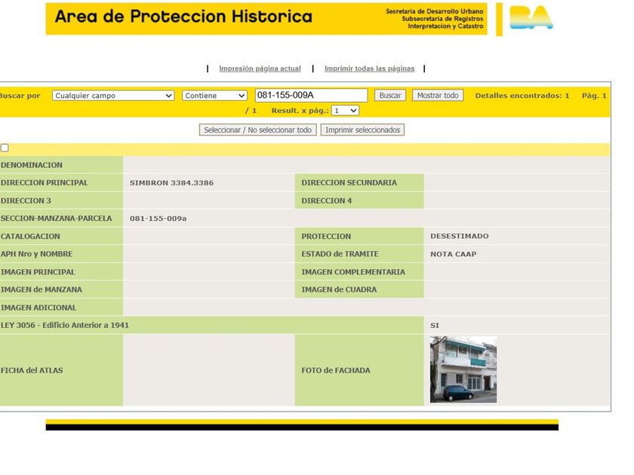634x475 pixels.
Task: Focus the search text field with 081-155-009A
Action: point(311,95)
